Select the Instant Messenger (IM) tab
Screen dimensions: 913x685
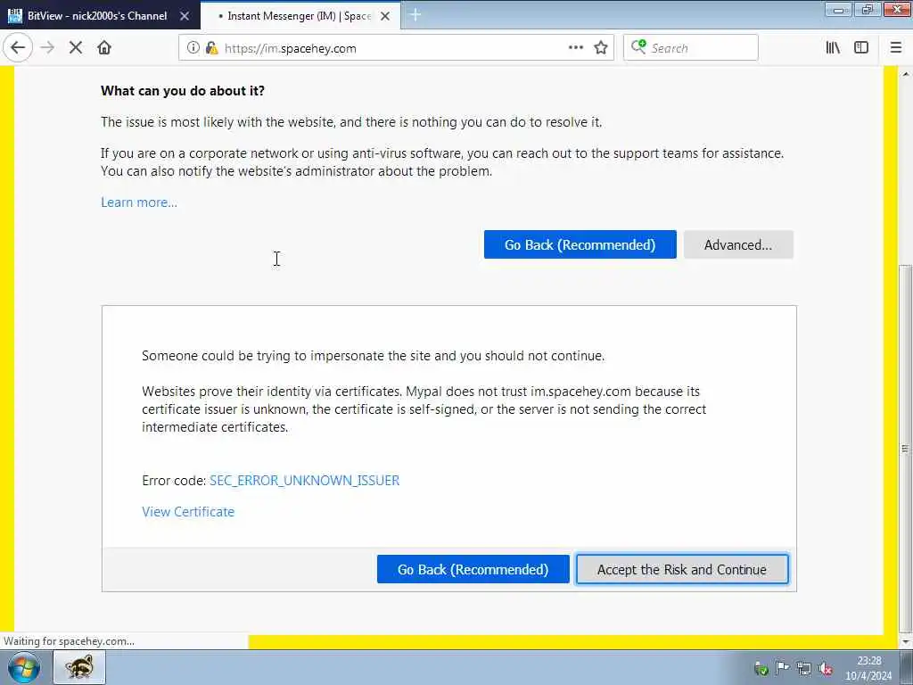(300, 16)
